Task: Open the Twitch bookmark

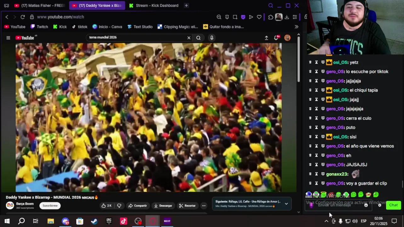Action: pos(39,27)
